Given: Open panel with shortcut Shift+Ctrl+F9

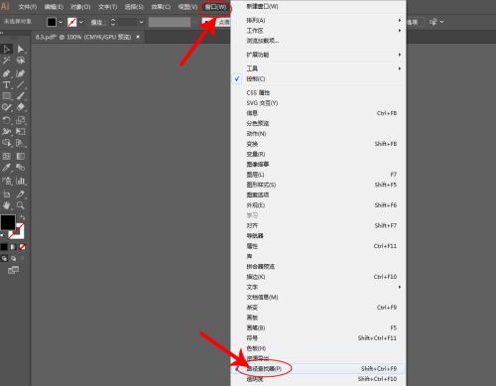Looking at the screenshot, I should click(x=318, y=368).
